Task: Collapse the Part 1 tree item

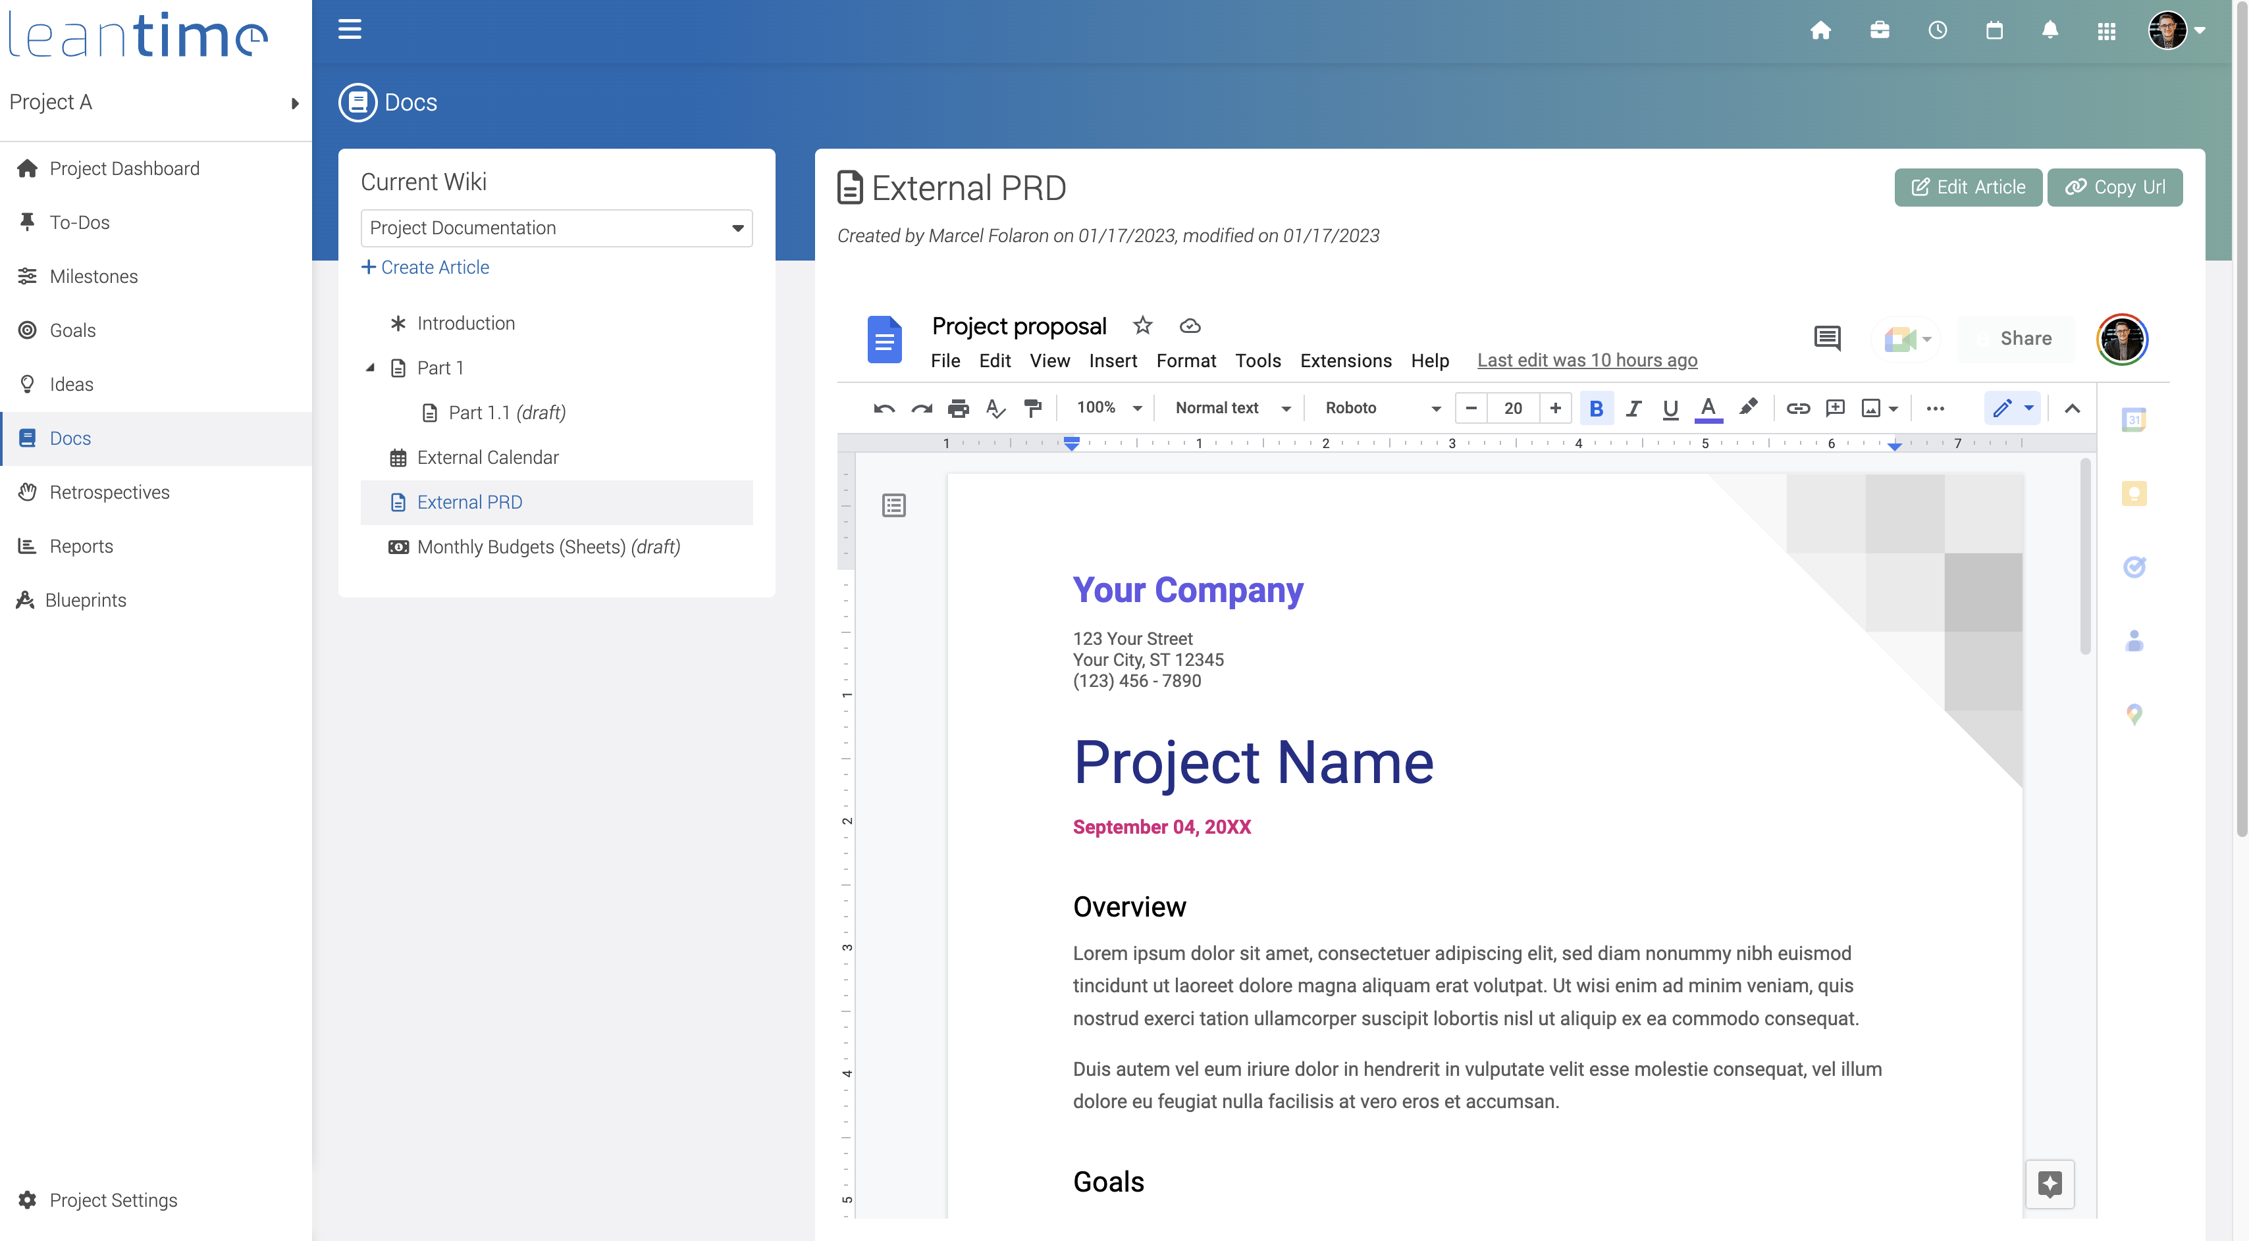Action: click(370, 367)
